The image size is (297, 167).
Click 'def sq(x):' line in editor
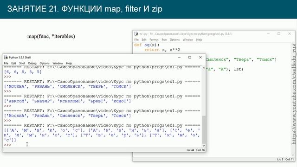click(x=147, y=45)
